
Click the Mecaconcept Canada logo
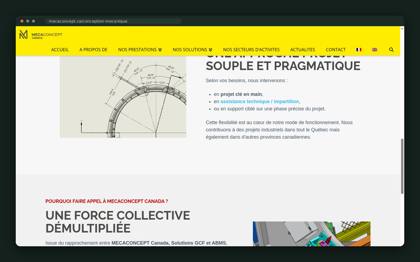tap(41, 35)
